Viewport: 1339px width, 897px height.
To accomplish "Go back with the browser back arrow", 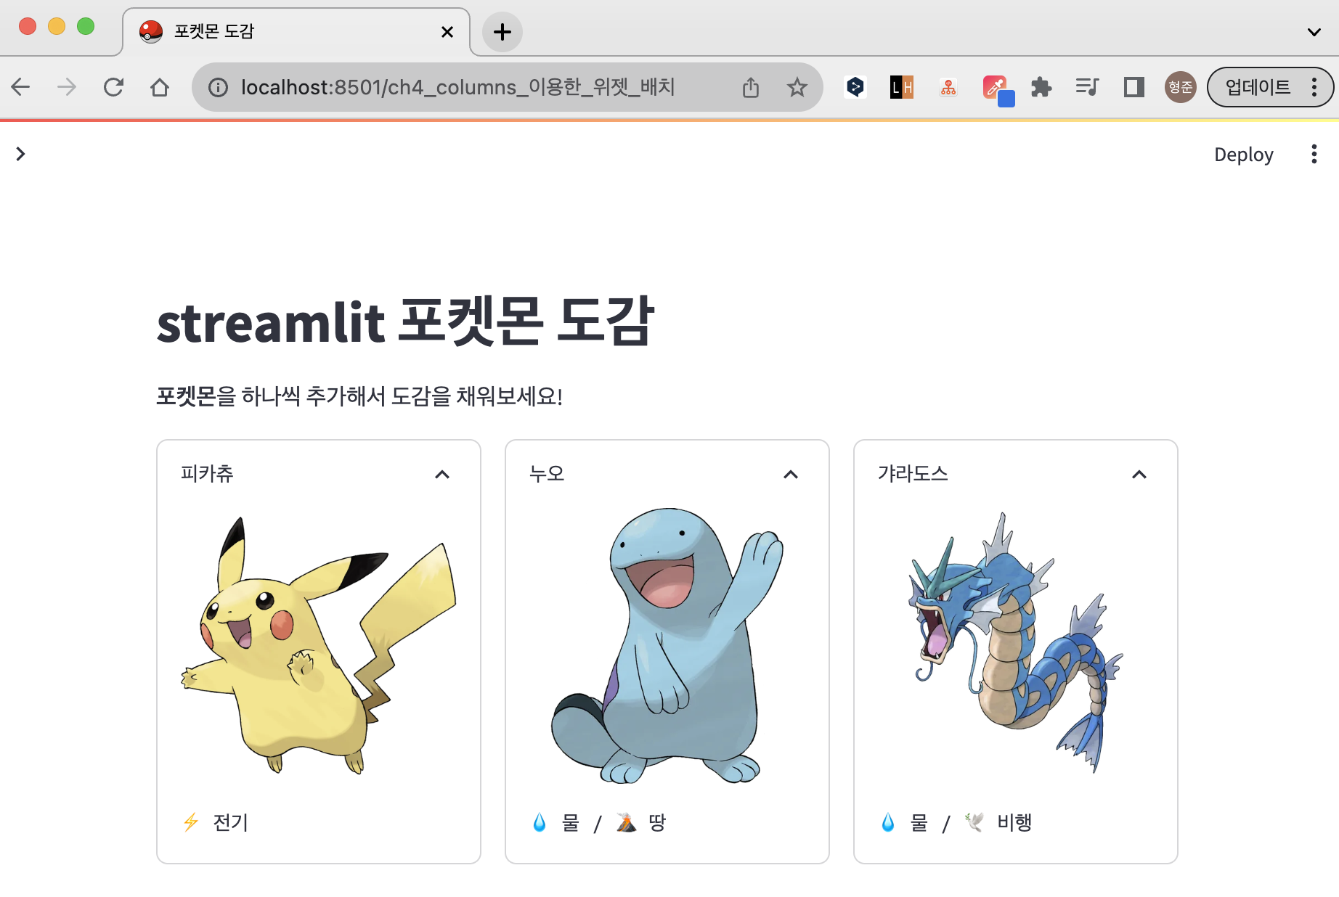I will [21, 88].
